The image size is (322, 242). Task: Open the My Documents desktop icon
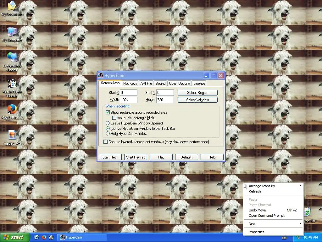pos(12,8)
